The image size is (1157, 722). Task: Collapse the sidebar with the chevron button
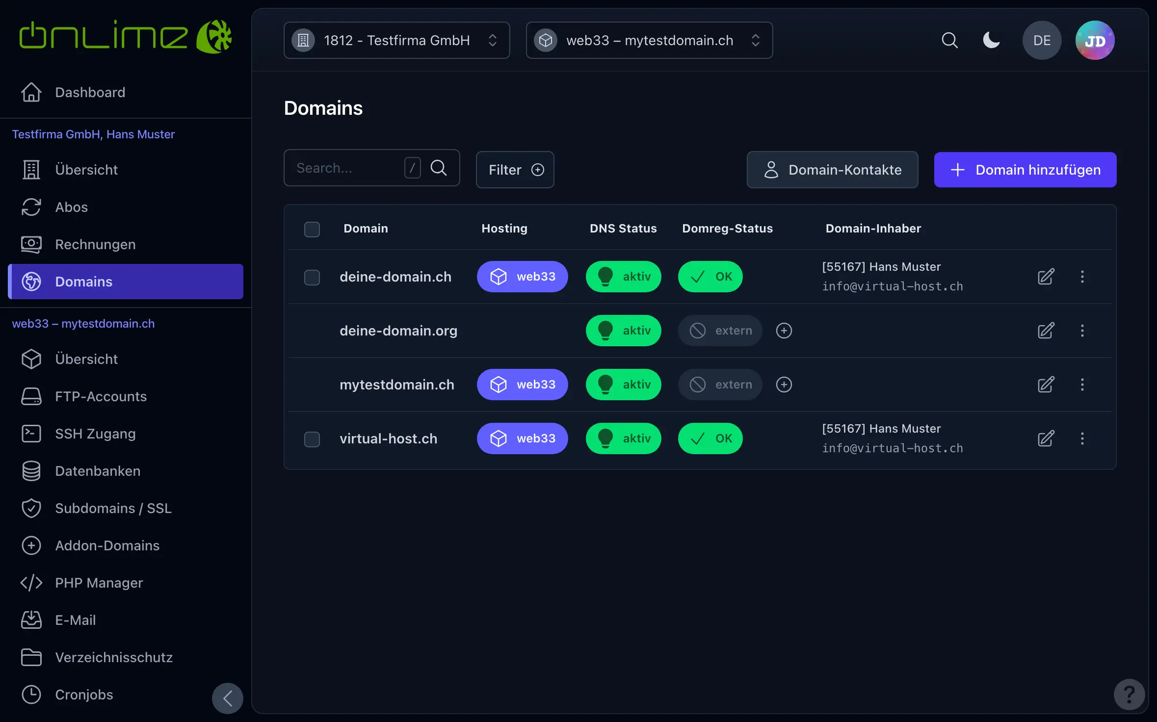[228, 698]
